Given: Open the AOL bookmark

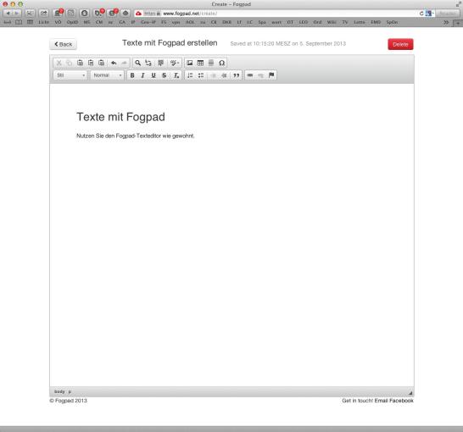Looking at the screenshot, I should click(190, 22).
